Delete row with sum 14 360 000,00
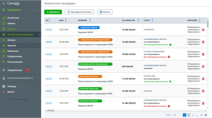The width and height of the screenshot is (212, 118). tap(203, 103)
